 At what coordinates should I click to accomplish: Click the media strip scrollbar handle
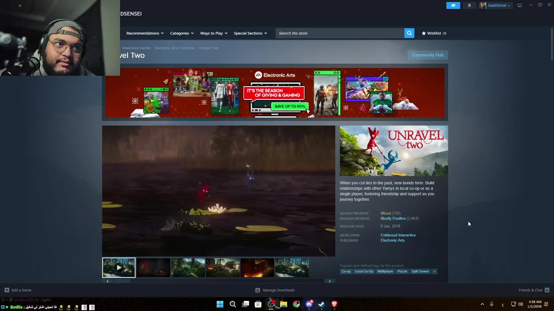(122, 281)
